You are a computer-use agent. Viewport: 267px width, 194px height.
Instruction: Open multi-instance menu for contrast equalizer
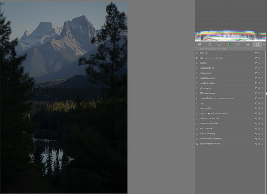[256, 78]
